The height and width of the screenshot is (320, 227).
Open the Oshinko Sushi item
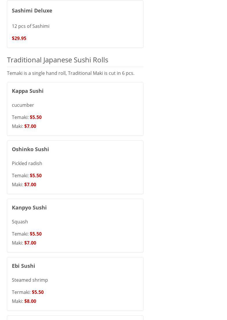coord(30,149)
